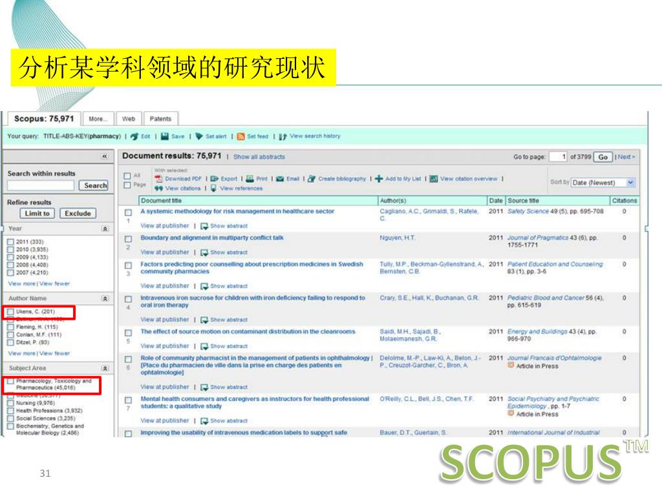This screenshot has height=496, width=662.
Task: Click the Print icon
Action: [250, 179]
